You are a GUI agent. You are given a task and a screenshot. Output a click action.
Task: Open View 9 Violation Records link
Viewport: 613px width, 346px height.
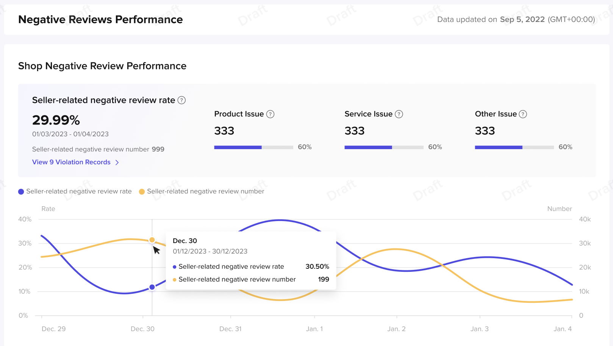[x=71, y=162]
